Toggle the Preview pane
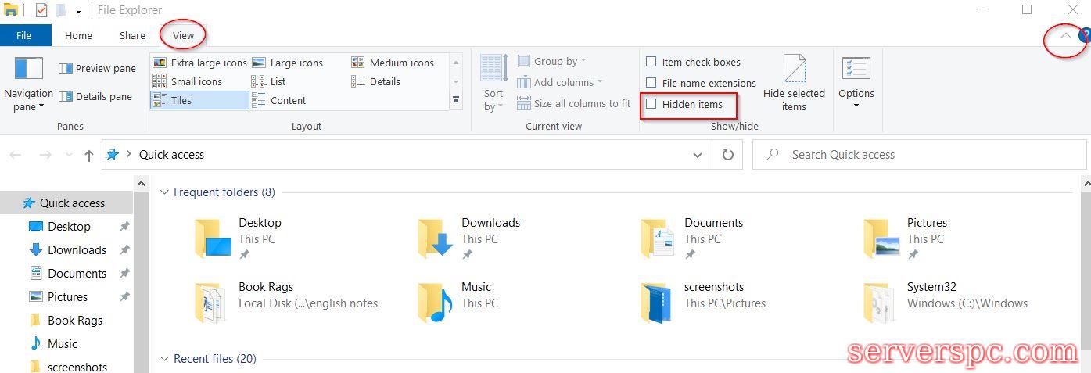1091x373 pixels. [x=97, y=69]
